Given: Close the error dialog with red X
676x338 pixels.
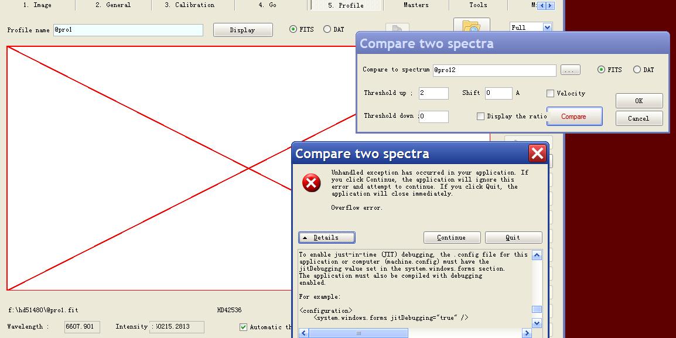Looking at the screenshot, I should (537, 153).
